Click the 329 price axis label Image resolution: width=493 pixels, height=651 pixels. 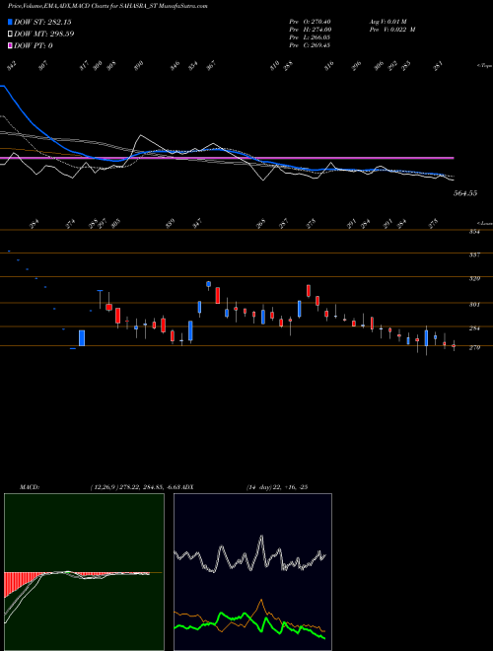coord(474,279)
